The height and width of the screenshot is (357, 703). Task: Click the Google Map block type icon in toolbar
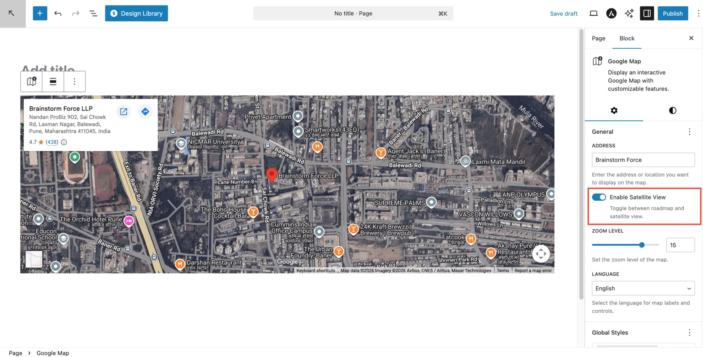pos(32,81)
